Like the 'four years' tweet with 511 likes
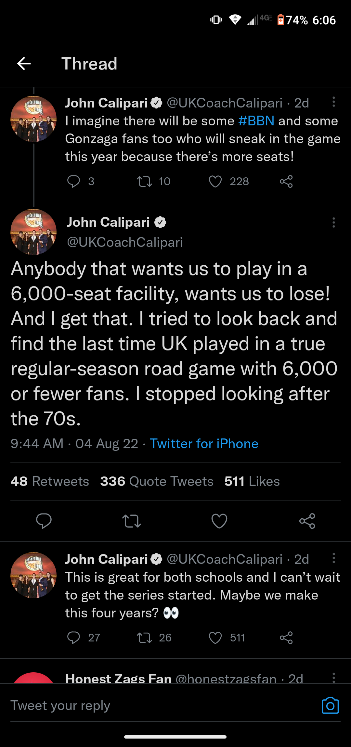Image resolution: width=351 pixels, height=747 pixels. pos(215,638)
